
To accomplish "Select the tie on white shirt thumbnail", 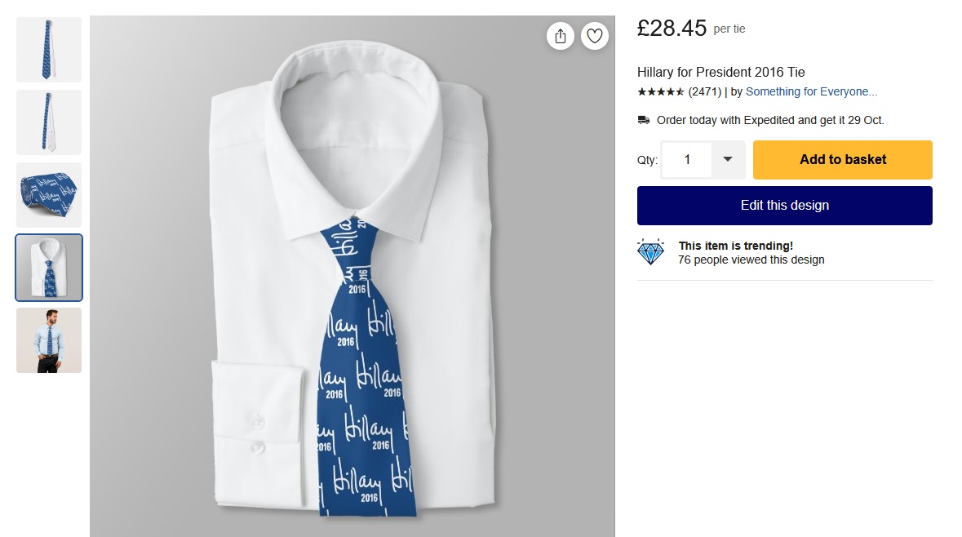I will 49,268.
